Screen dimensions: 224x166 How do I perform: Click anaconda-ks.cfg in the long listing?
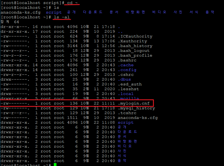138,118
